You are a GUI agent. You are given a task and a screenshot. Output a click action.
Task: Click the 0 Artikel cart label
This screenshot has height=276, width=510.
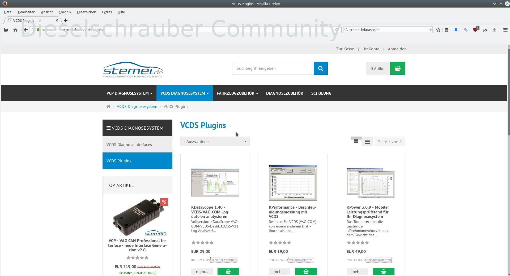[x=378, y=68]
